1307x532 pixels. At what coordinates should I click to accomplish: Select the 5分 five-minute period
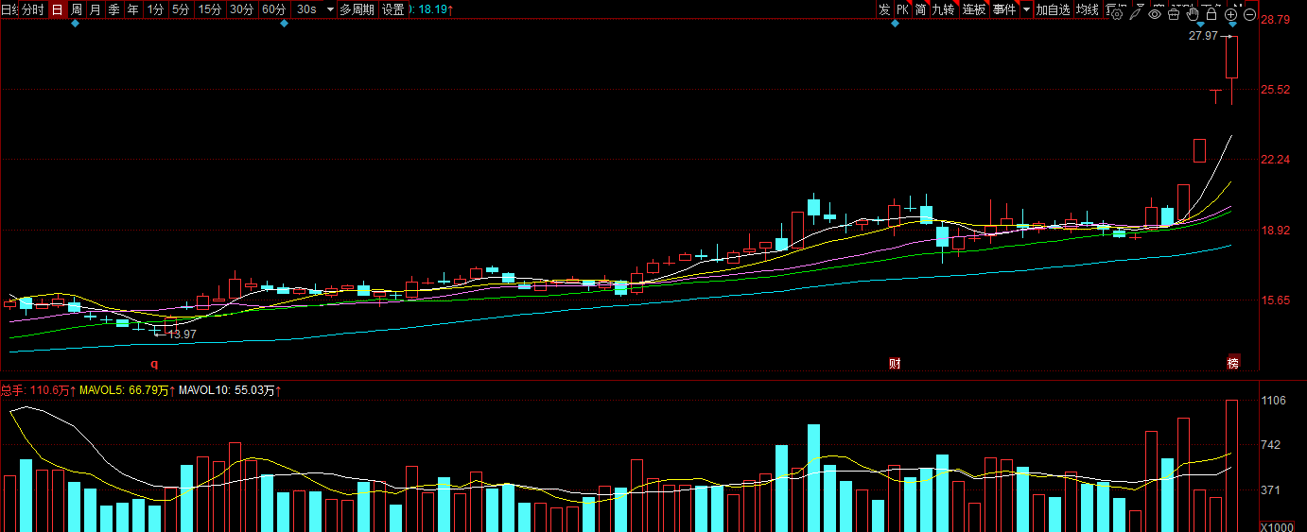pyautogui.click(x=181, y=9)
